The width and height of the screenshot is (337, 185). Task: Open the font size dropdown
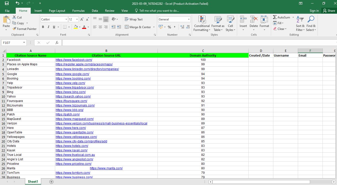tap(77, 19)
